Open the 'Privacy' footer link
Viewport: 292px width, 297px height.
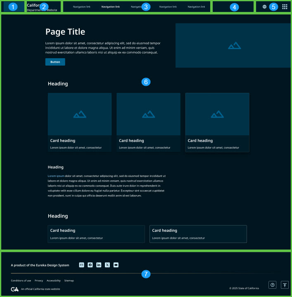pyautogui.click(x=39, y=281)
